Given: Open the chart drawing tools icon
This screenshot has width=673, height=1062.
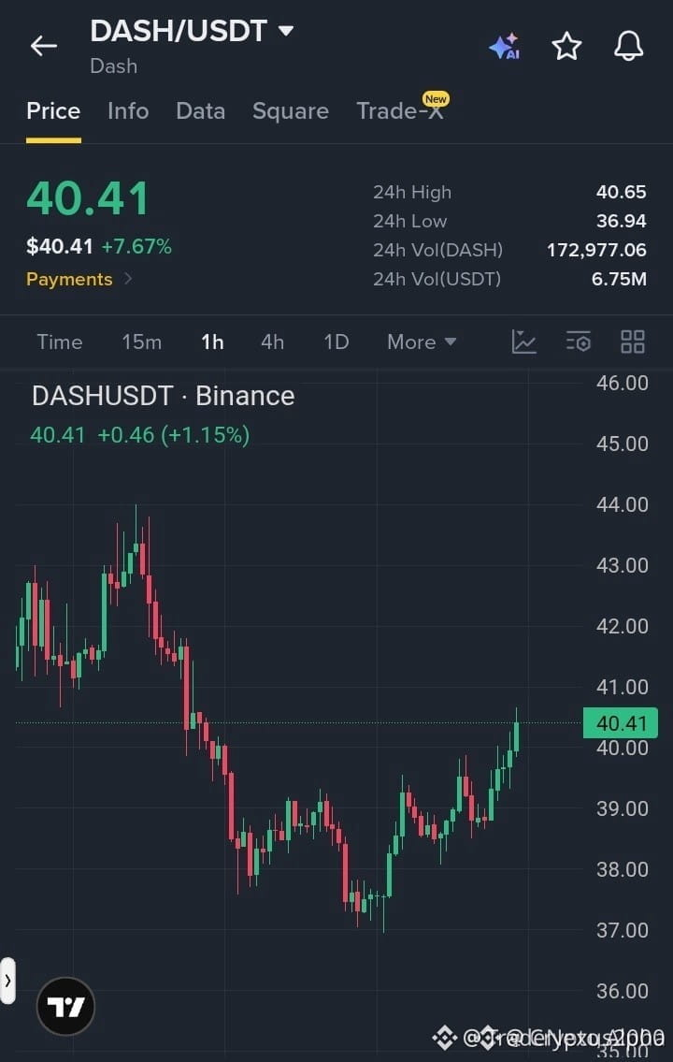Looking at the screenshot, I should point(523,342).
